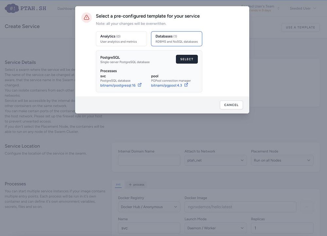This screenshot has height=236, width=327.
Task: Click the remove process minus button
Action: click(306, 207)
